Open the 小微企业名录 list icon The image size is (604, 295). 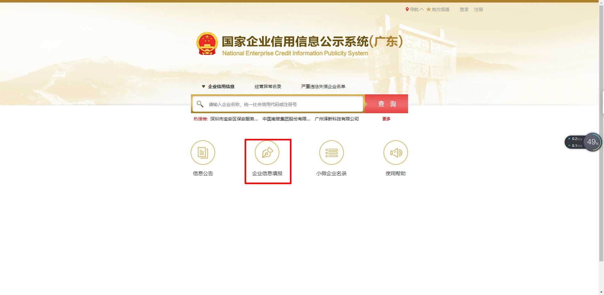click(x=331, y=152)
